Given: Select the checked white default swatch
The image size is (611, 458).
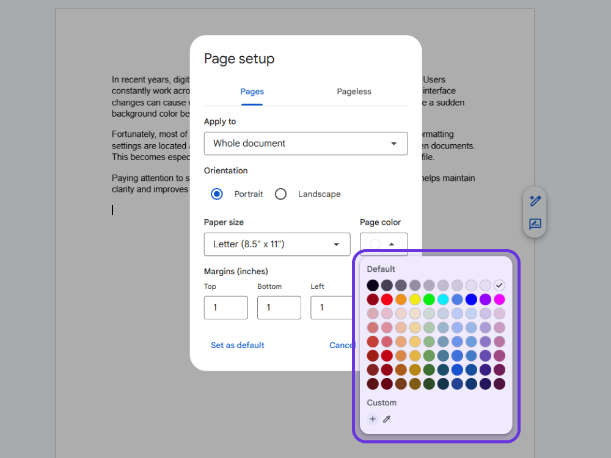Looking at the screenshot, I should tap(499, 285).
